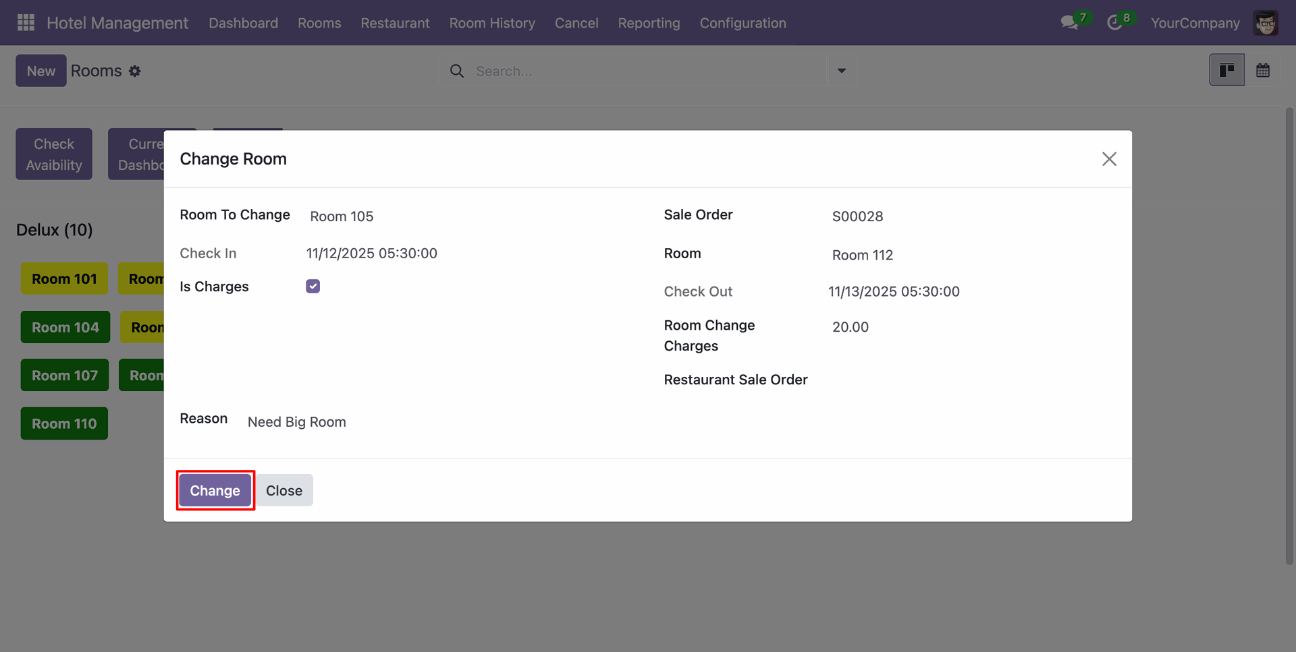This screenshot has width=1296, height=652.
Task: Open the chat messages icon
Action: tap(1069, 23)
